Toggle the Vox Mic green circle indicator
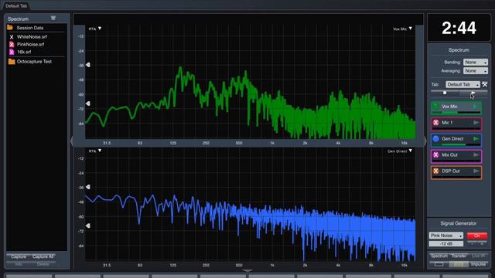495x278 pixels. (436, 107)
